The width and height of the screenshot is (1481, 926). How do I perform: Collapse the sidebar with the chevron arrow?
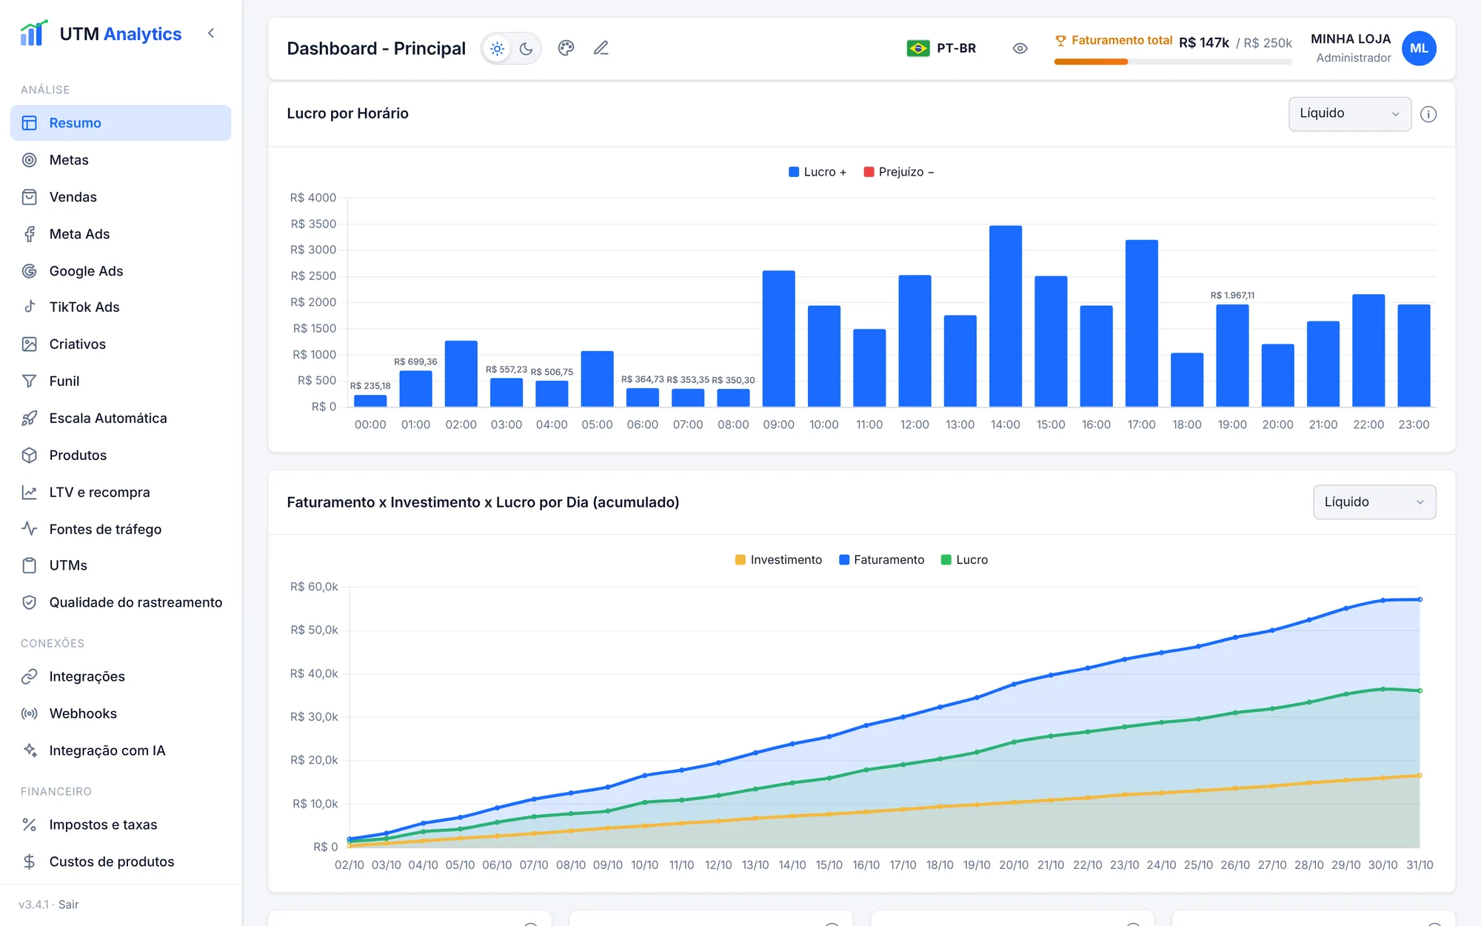tap(211, 33)
